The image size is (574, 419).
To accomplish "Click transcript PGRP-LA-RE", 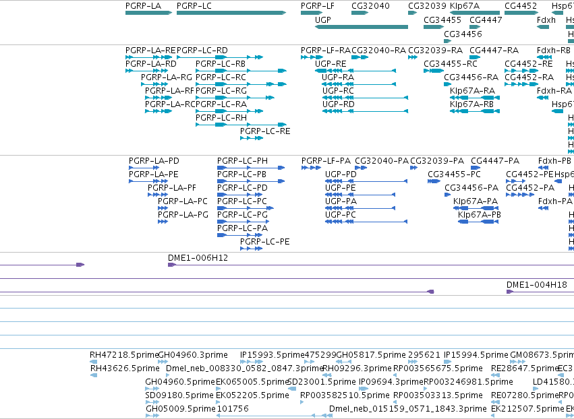I will pos(151,51).
